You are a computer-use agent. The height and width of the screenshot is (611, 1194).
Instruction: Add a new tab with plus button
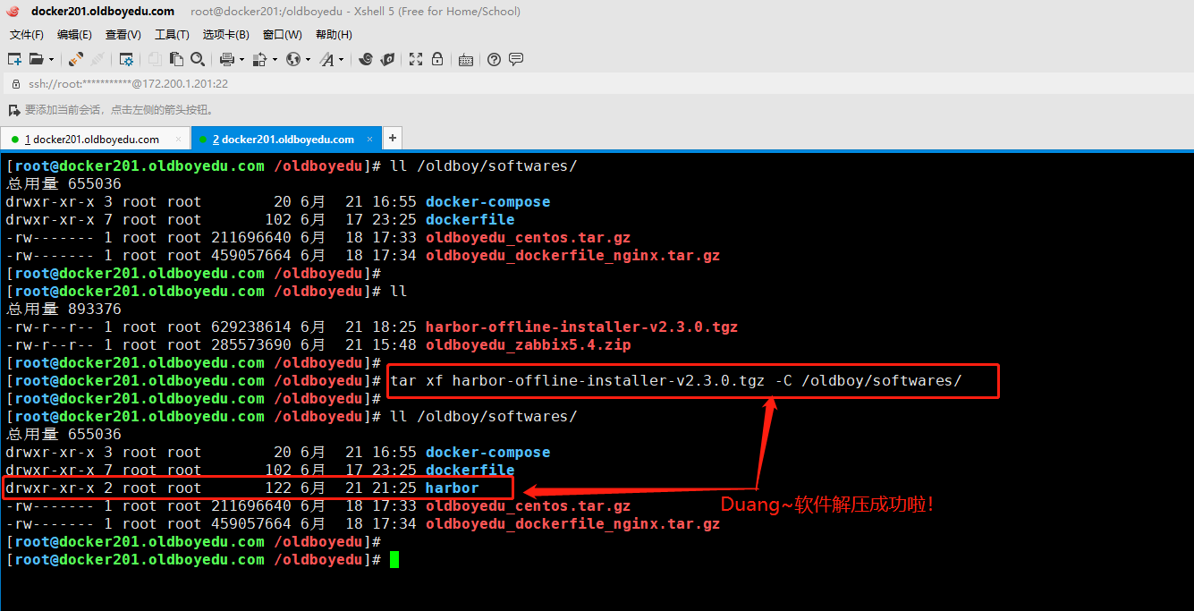tap(392, 139)
